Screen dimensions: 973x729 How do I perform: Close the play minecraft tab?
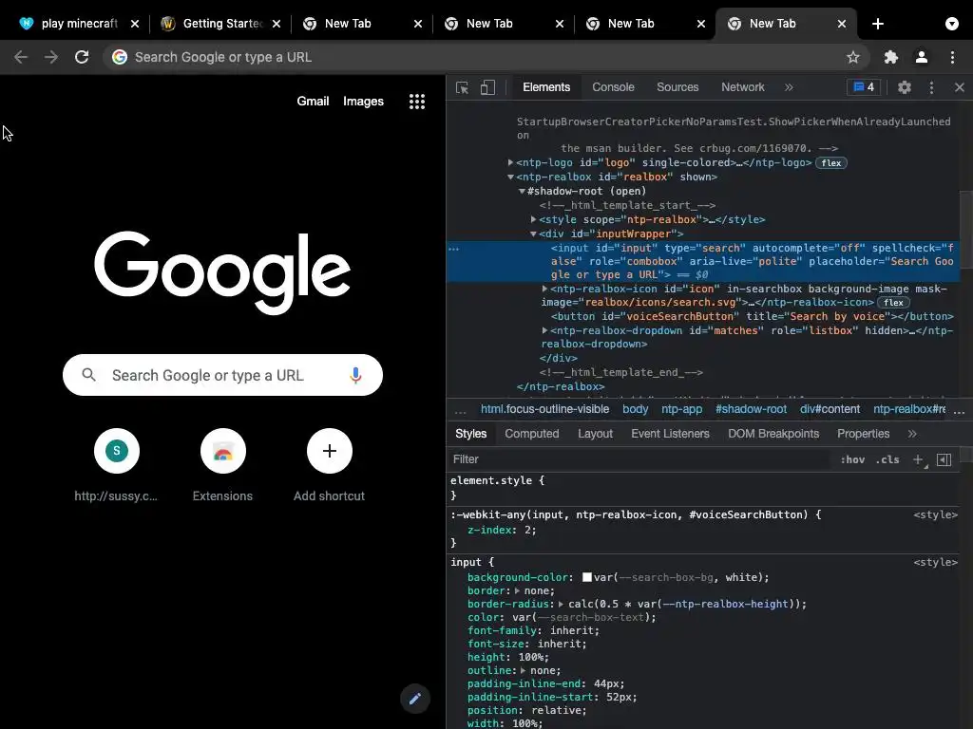[135, 24]
